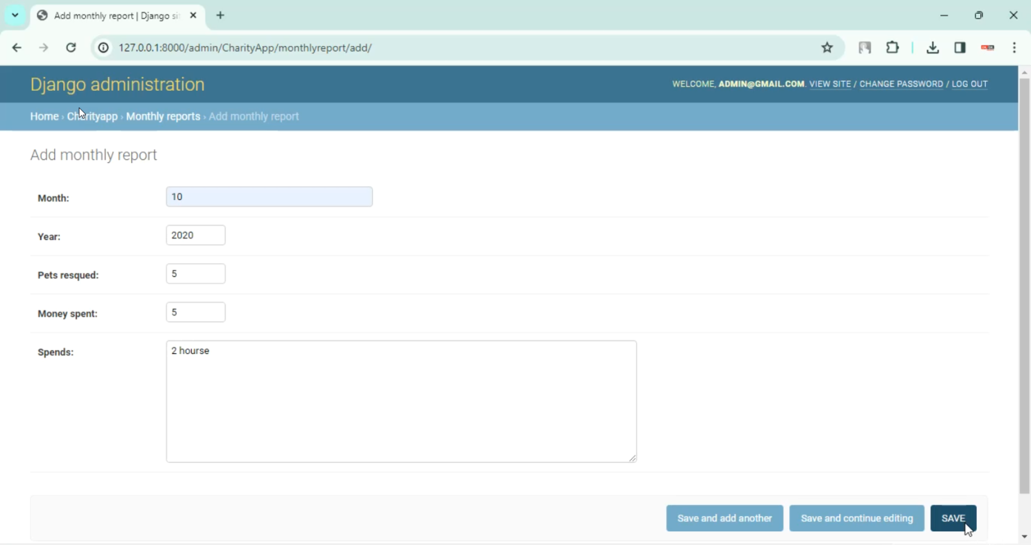Bookmark this page with the star icon

pos(827,47)
